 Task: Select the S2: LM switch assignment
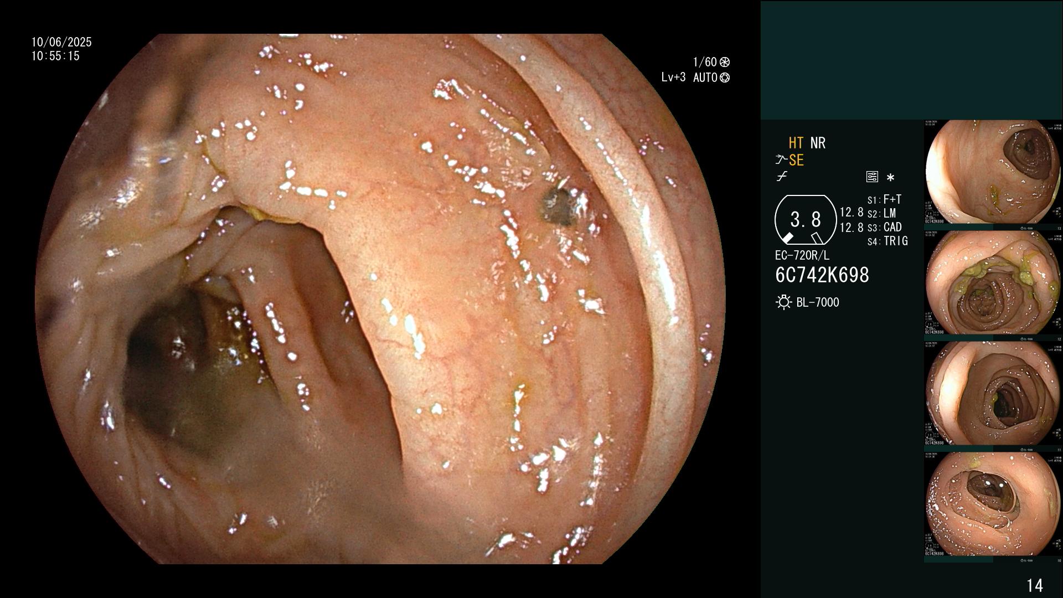[x=881, y=213]
